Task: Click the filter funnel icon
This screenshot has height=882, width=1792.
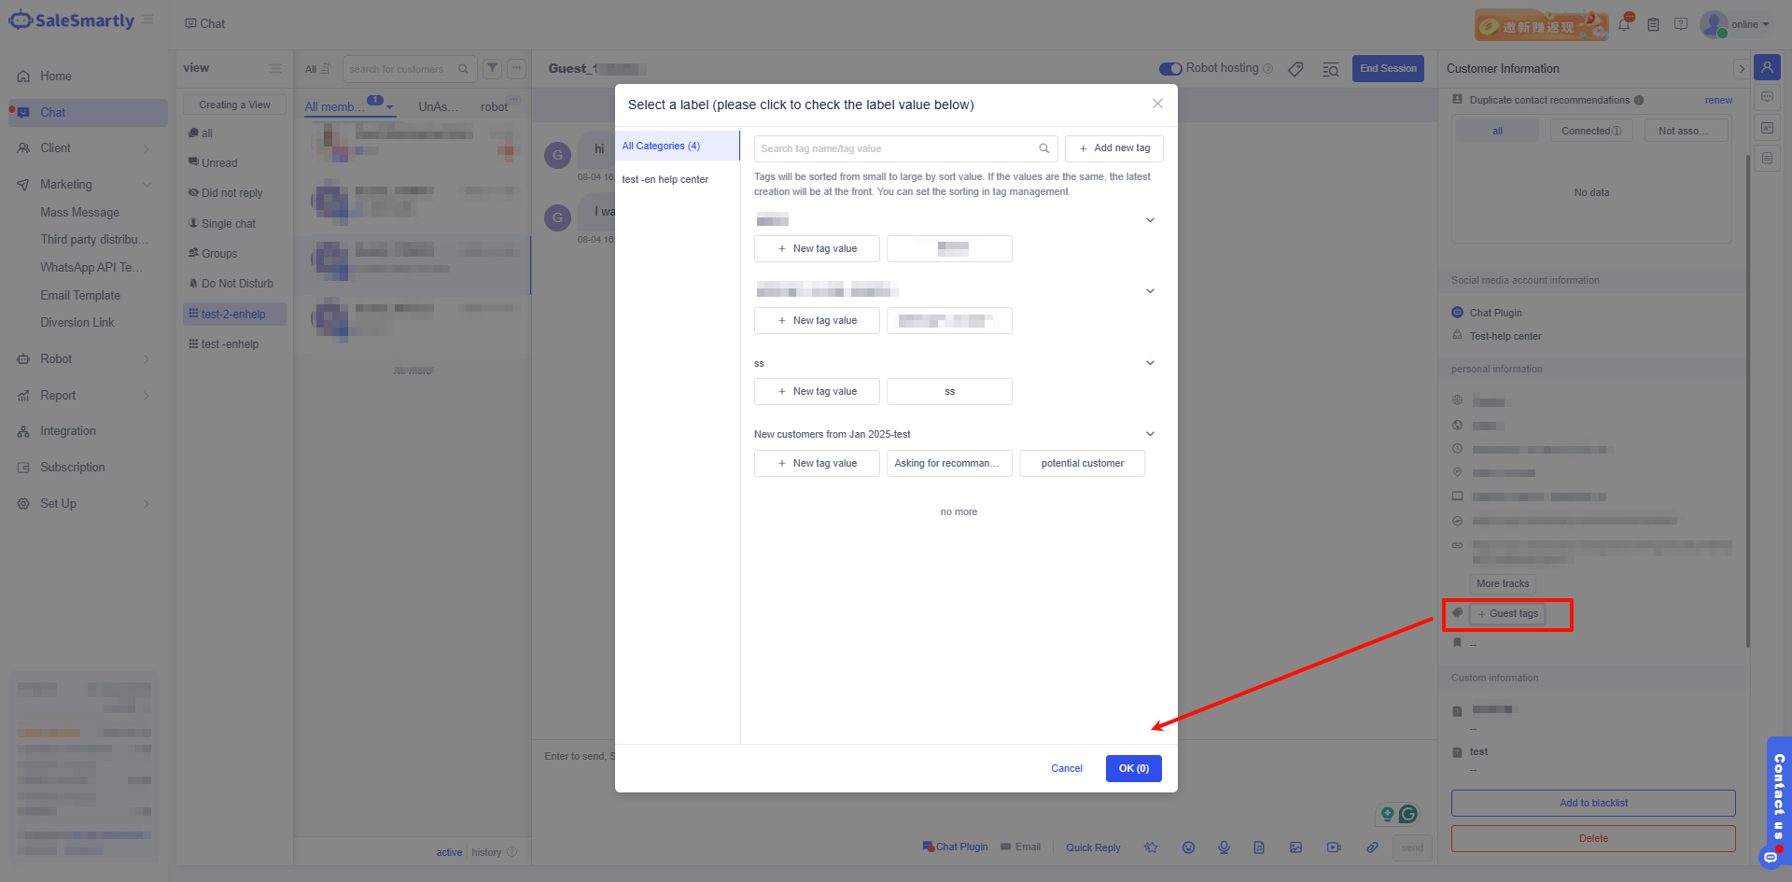Action: 492,68
